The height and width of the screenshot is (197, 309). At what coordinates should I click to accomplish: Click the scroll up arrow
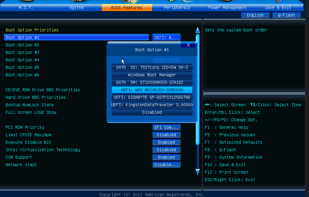197,30
